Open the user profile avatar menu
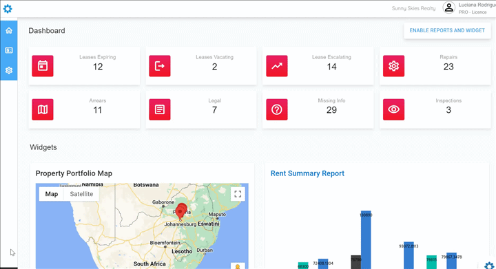 click(449, 8)
